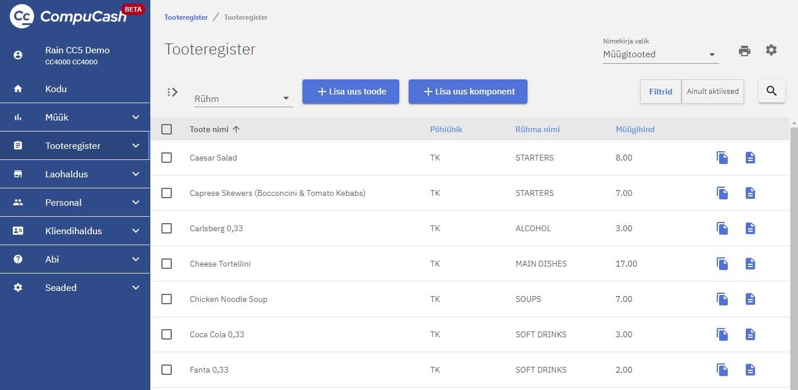Click the CompuCash logo

(x=68, y=16)
